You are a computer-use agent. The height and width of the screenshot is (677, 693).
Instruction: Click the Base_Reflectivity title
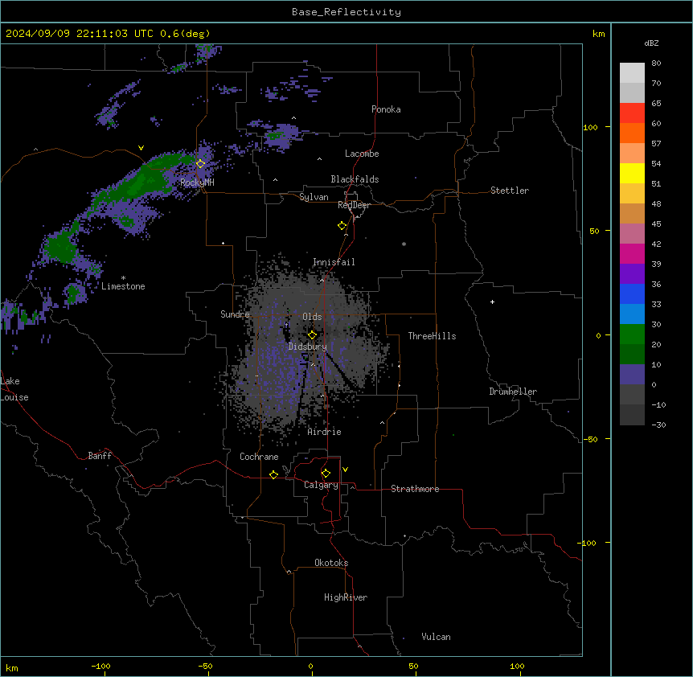click(x=346, y=12)
